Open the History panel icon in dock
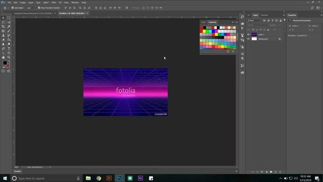Screen dimensions: 323x182 [242, 17]
